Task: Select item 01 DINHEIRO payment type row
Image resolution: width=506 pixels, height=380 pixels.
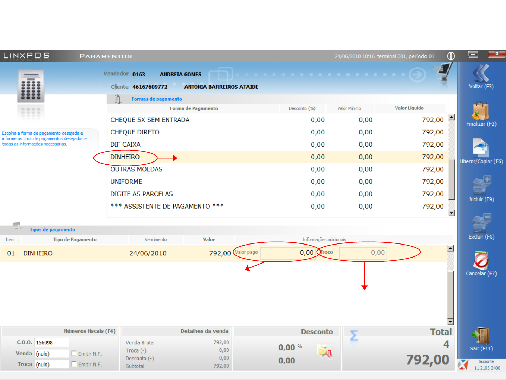Action: pyautogui.click(x=223, y=253)
